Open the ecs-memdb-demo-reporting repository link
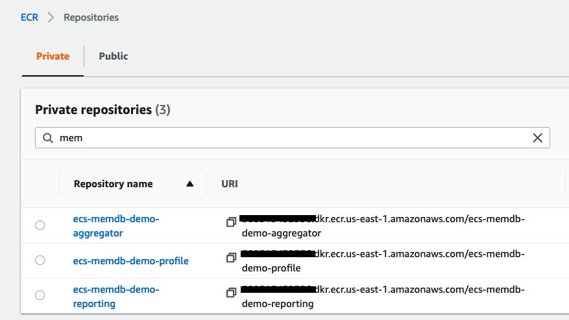Viewport: 569px width, 320px height. click(x=116, y=297)
